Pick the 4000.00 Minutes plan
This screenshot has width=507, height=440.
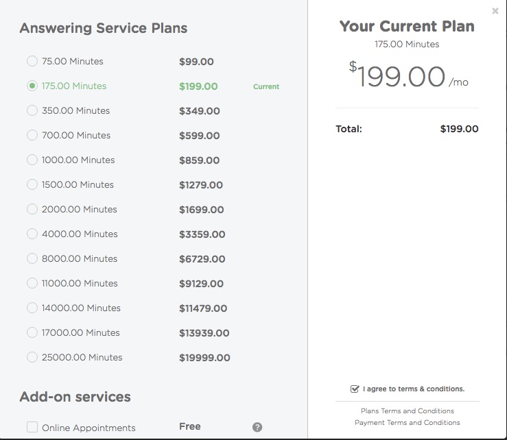coord(32,234)
